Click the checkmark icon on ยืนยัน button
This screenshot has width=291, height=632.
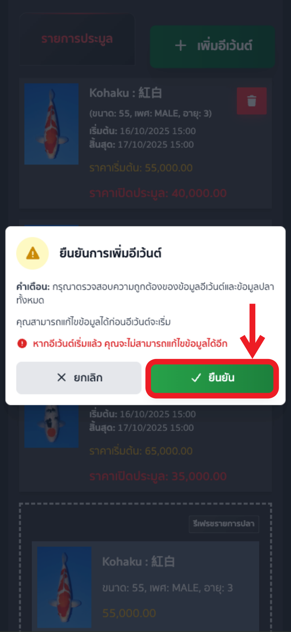pyautogui.click(x=196, y=378)
